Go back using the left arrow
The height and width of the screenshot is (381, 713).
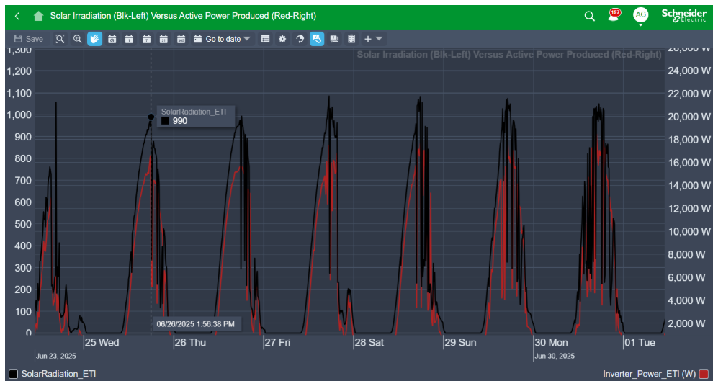pyautogui.click(x=17, y=17)
